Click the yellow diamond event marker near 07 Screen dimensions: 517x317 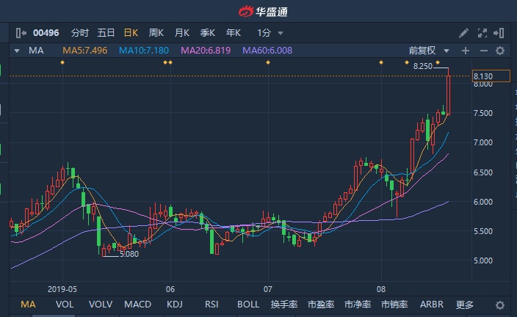pyautogui.click(x=268, y=62)
